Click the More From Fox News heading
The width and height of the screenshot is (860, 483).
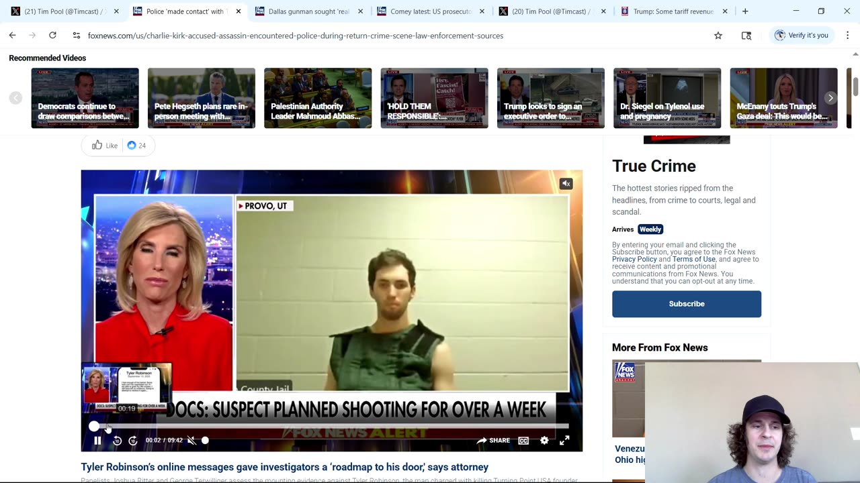(660, 347)
